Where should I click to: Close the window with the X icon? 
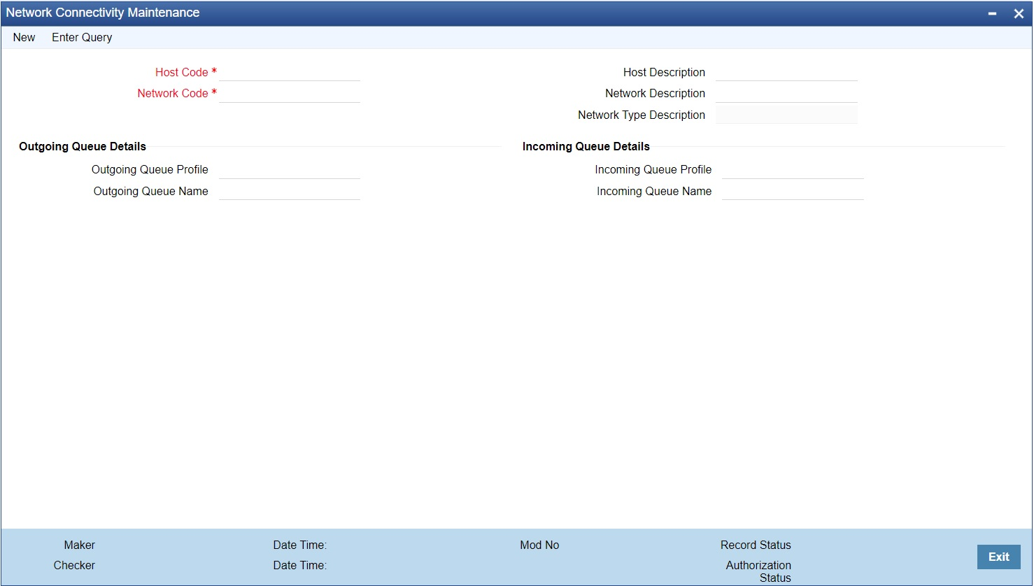click(x=1019, y=13)
